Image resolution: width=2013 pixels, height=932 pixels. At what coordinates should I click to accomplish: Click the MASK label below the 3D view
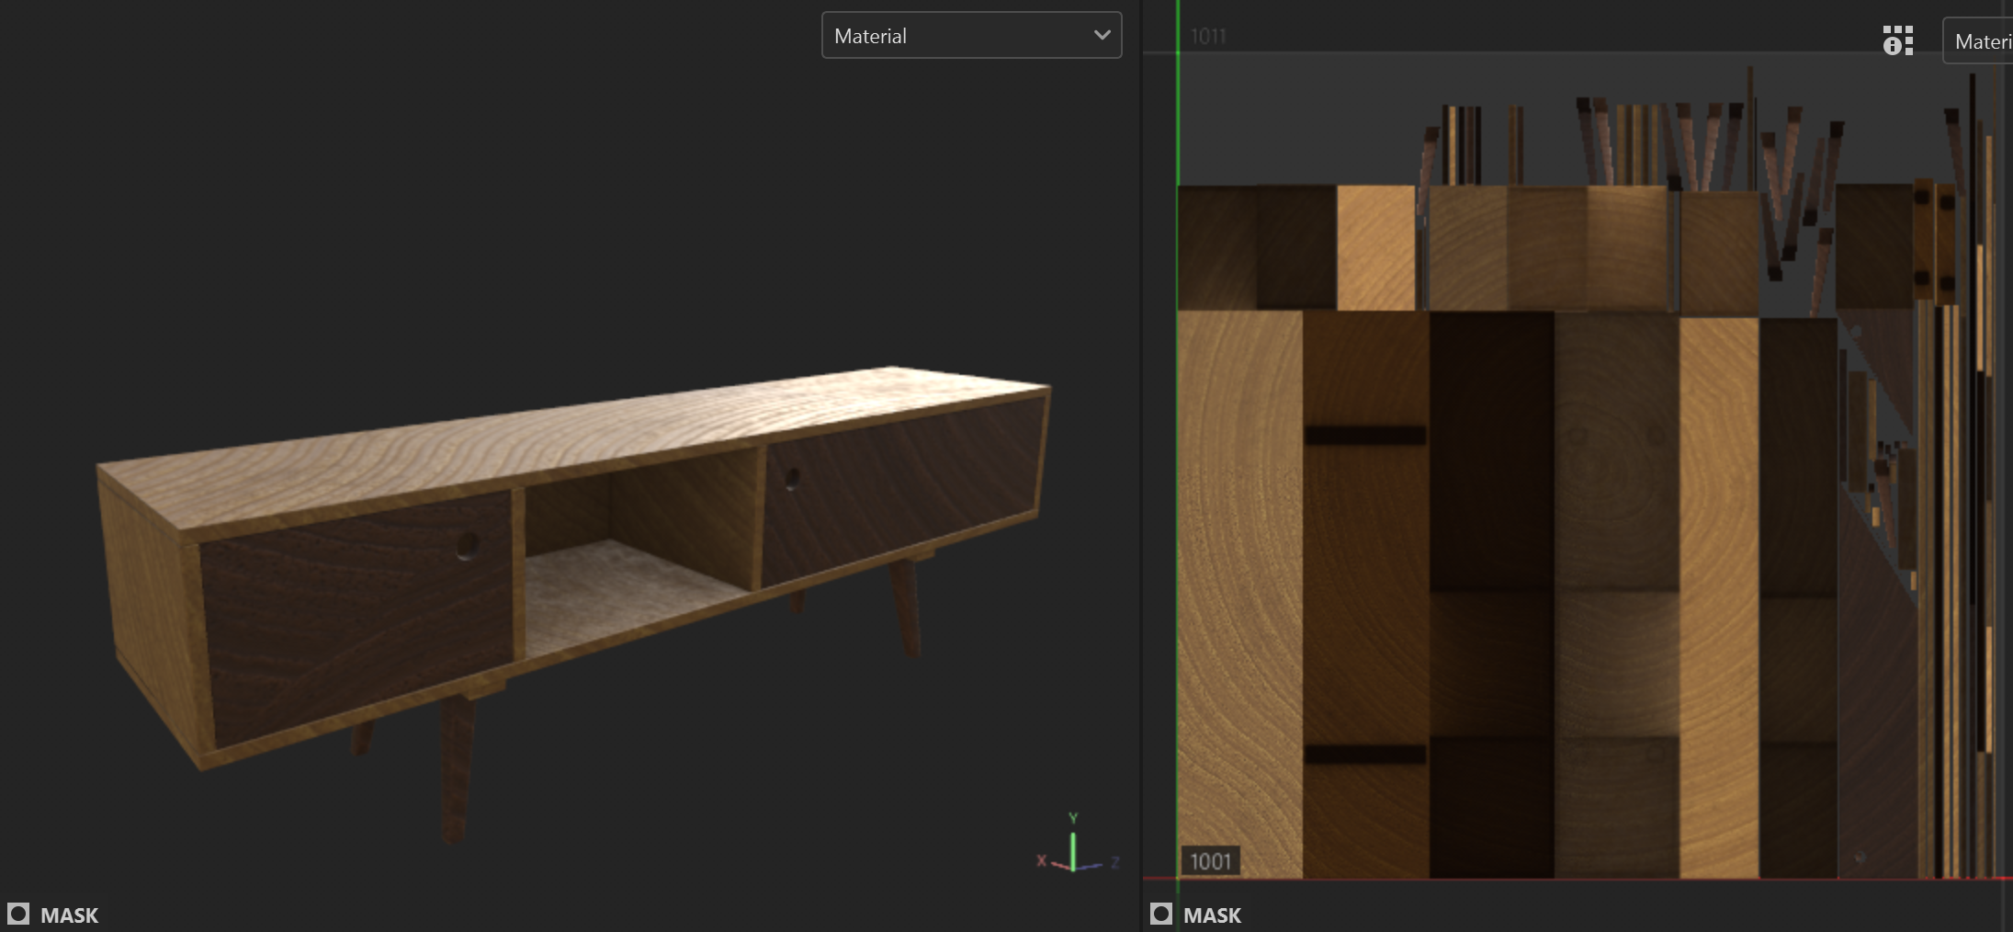69,915
